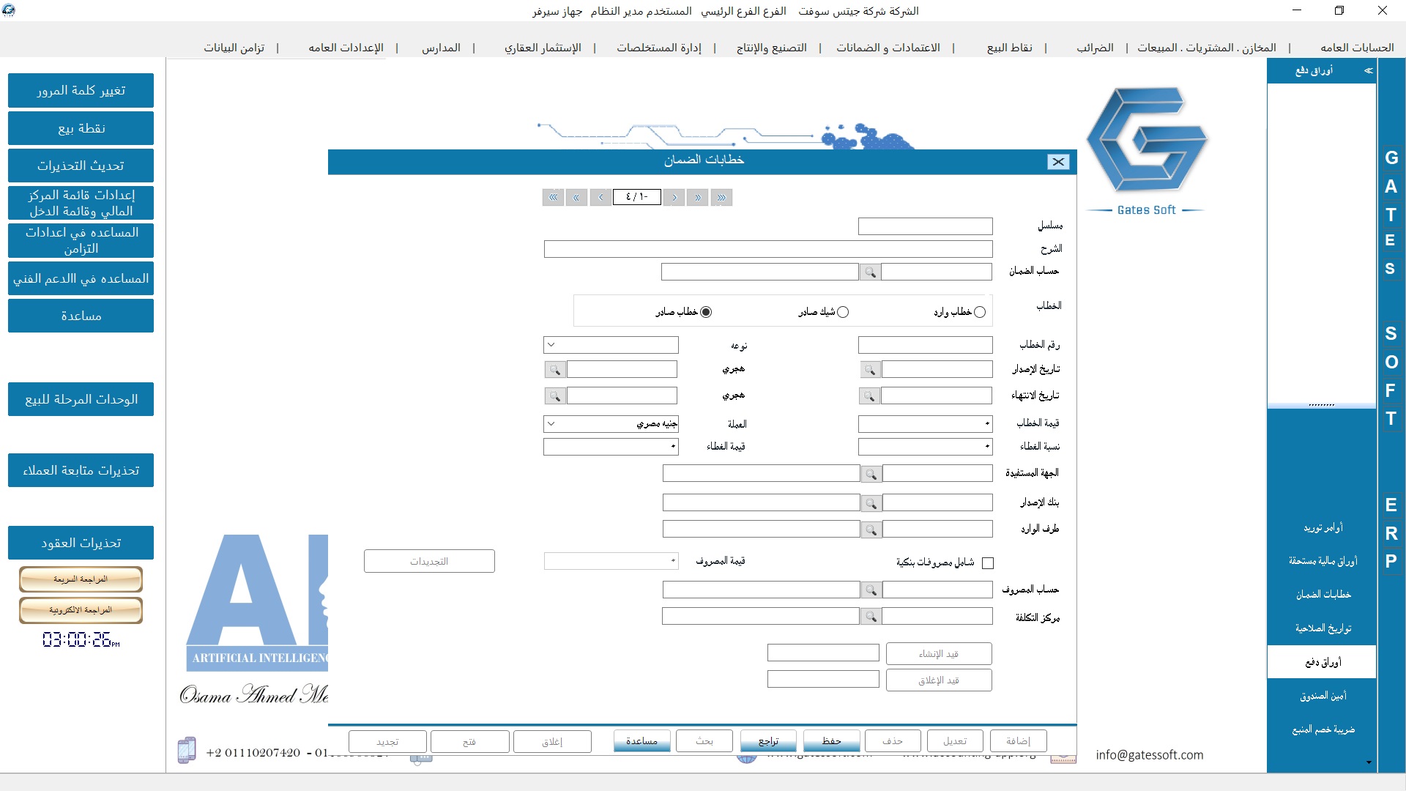This screenshot has height=791, width=1406.
Task: Click the مساعدة button in dialog footer
Action: [x=641, y=741]
